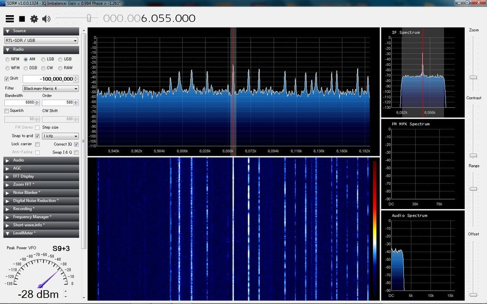Open the hamburger main menu

pos(10,19)
